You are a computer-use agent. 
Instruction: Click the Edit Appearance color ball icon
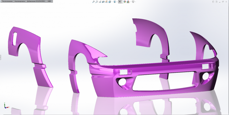125,2
